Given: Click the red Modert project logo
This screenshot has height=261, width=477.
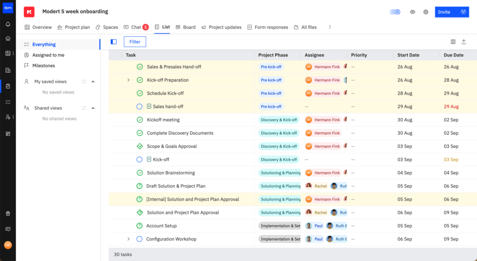Looking at the screenshot, I should tap(29, 12).
